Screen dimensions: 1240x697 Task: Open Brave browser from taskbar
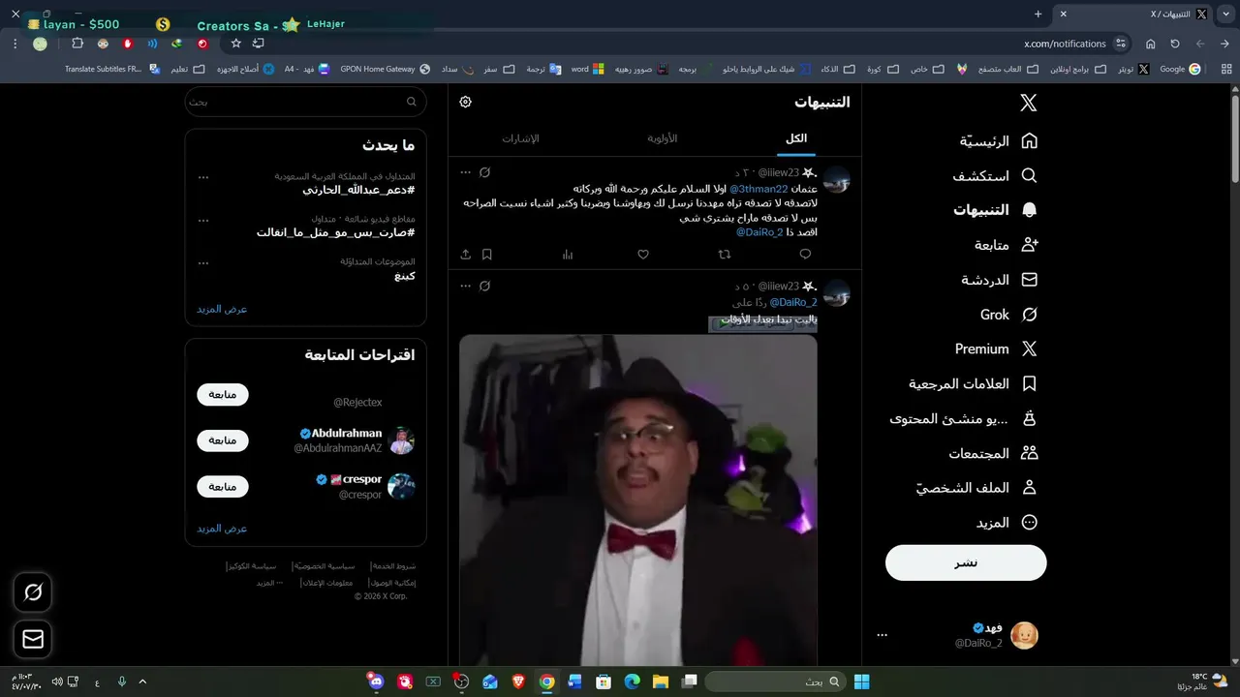coord(518,682)
